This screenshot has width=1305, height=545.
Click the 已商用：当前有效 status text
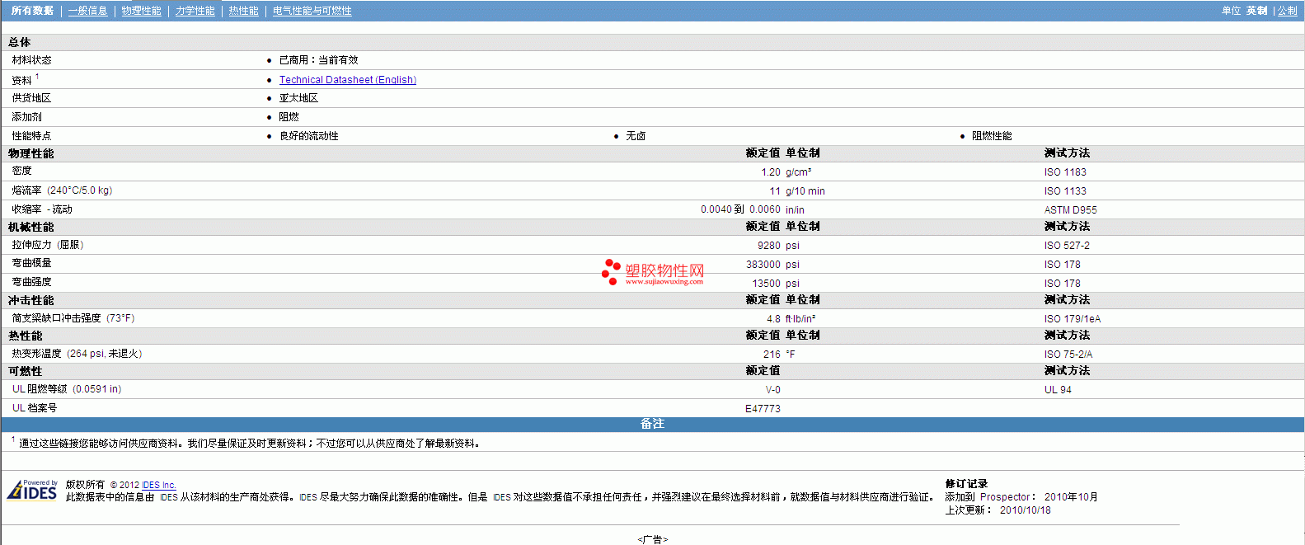tap(318, 60)
